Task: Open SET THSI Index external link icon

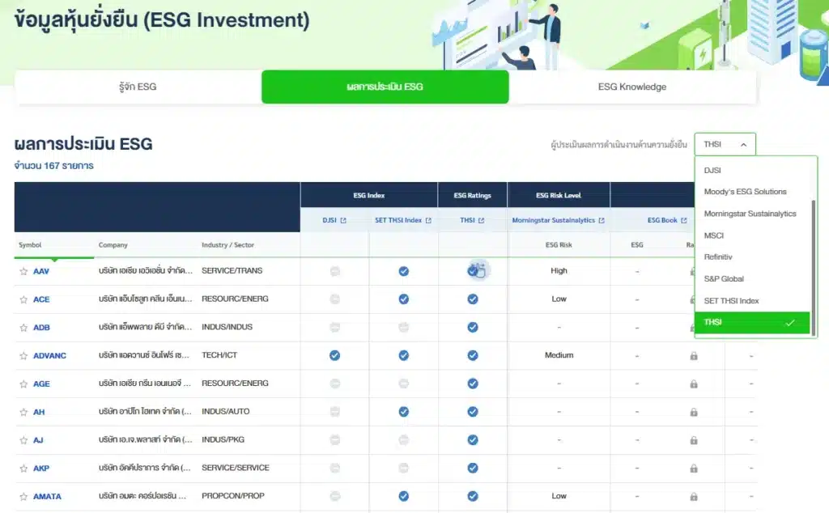Action: pyautogui.click(x=428, y=220)
